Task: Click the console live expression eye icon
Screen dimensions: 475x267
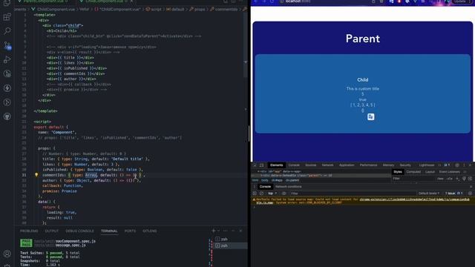Action: click(284, 193)
